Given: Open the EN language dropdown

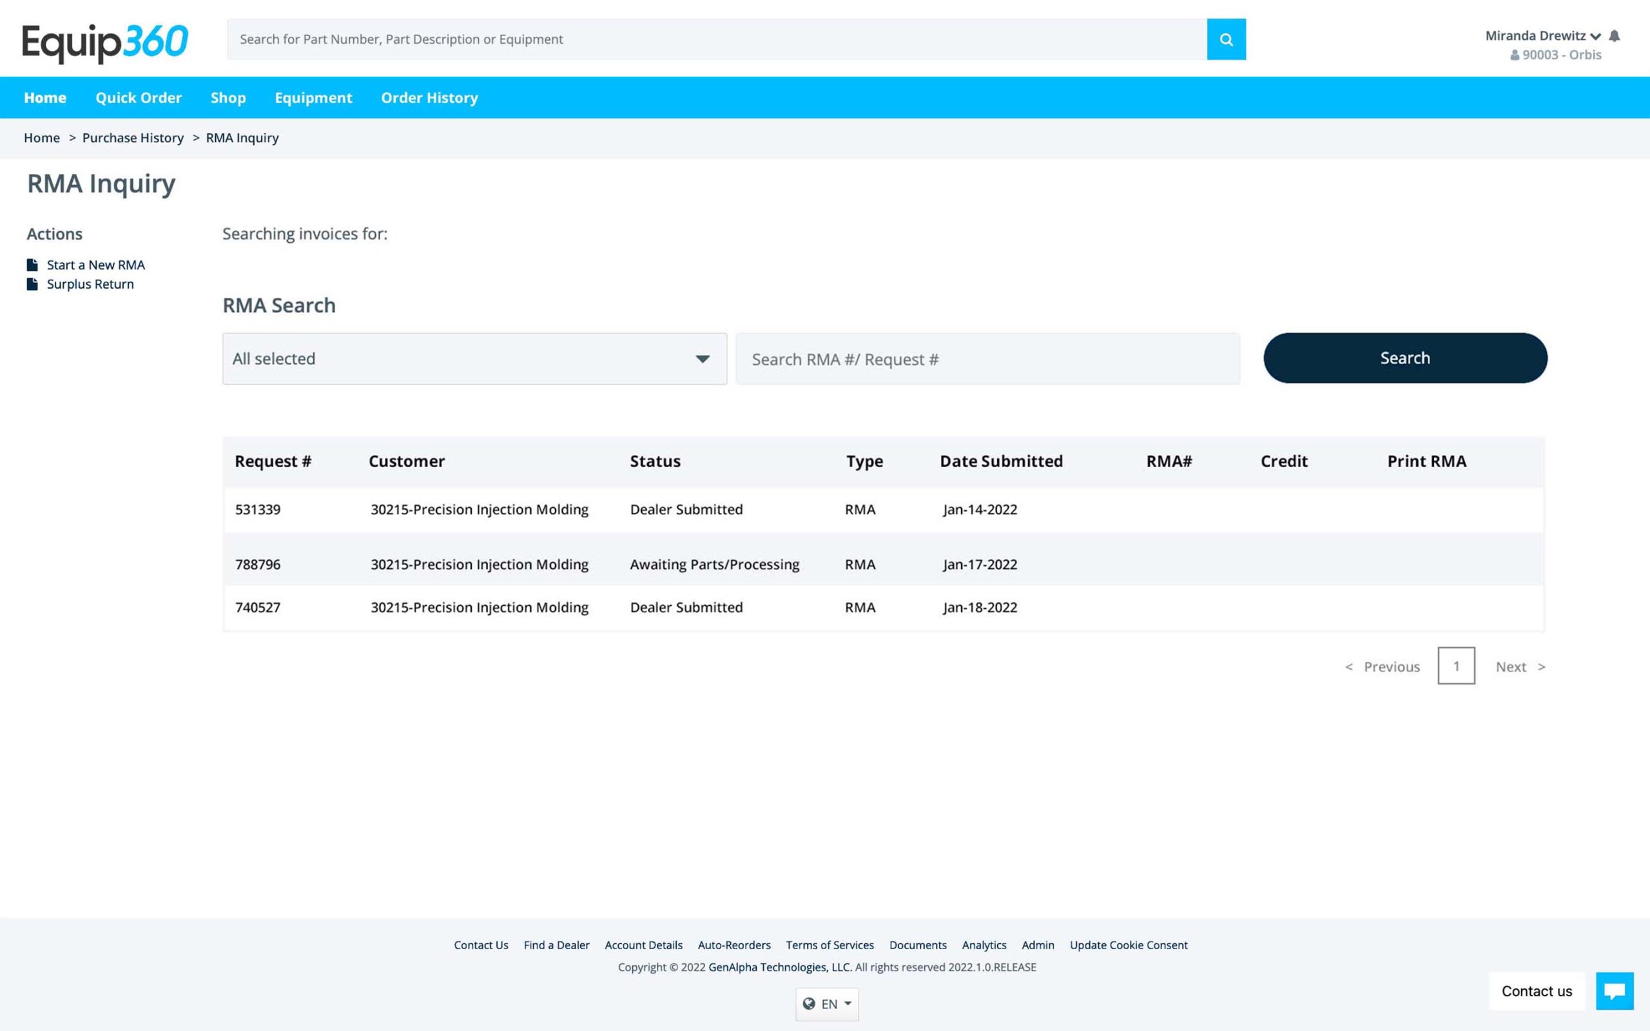Looking at the screenshot, I should [827, 1004].
